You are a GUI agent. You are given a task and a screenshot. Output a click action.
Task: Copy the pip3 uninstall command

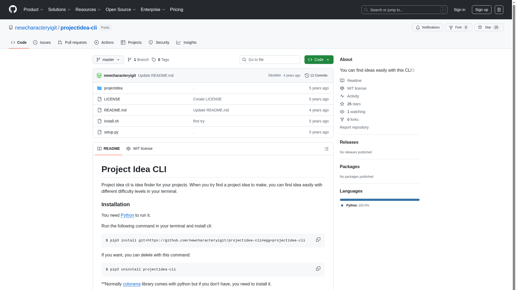[x=318, y=269]
